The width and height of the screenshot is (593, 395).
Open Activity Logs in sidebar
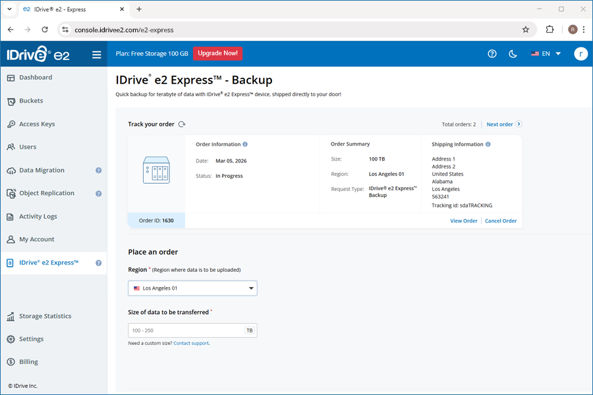pyautogui.click(x=38, y=217)
